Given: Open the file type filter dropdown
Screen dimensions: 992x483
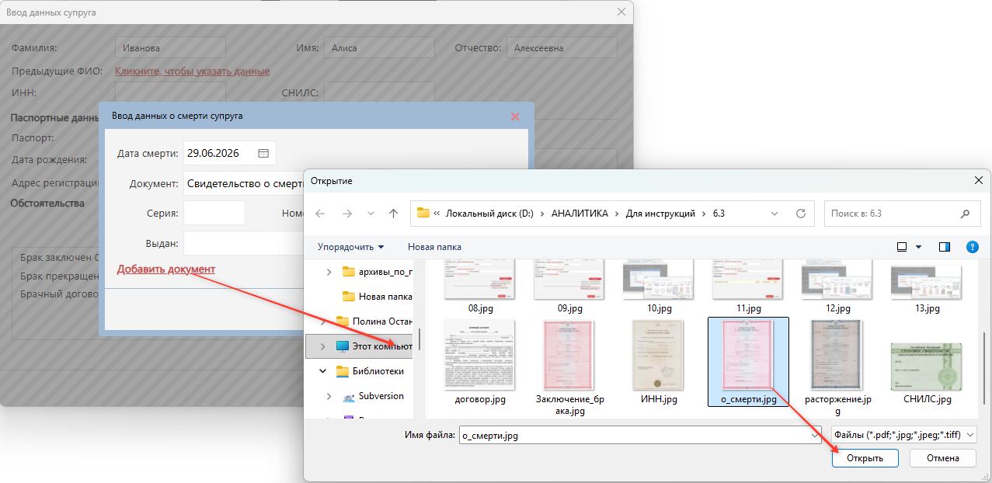Looking at the screenshot, I should tap(903, 435).
